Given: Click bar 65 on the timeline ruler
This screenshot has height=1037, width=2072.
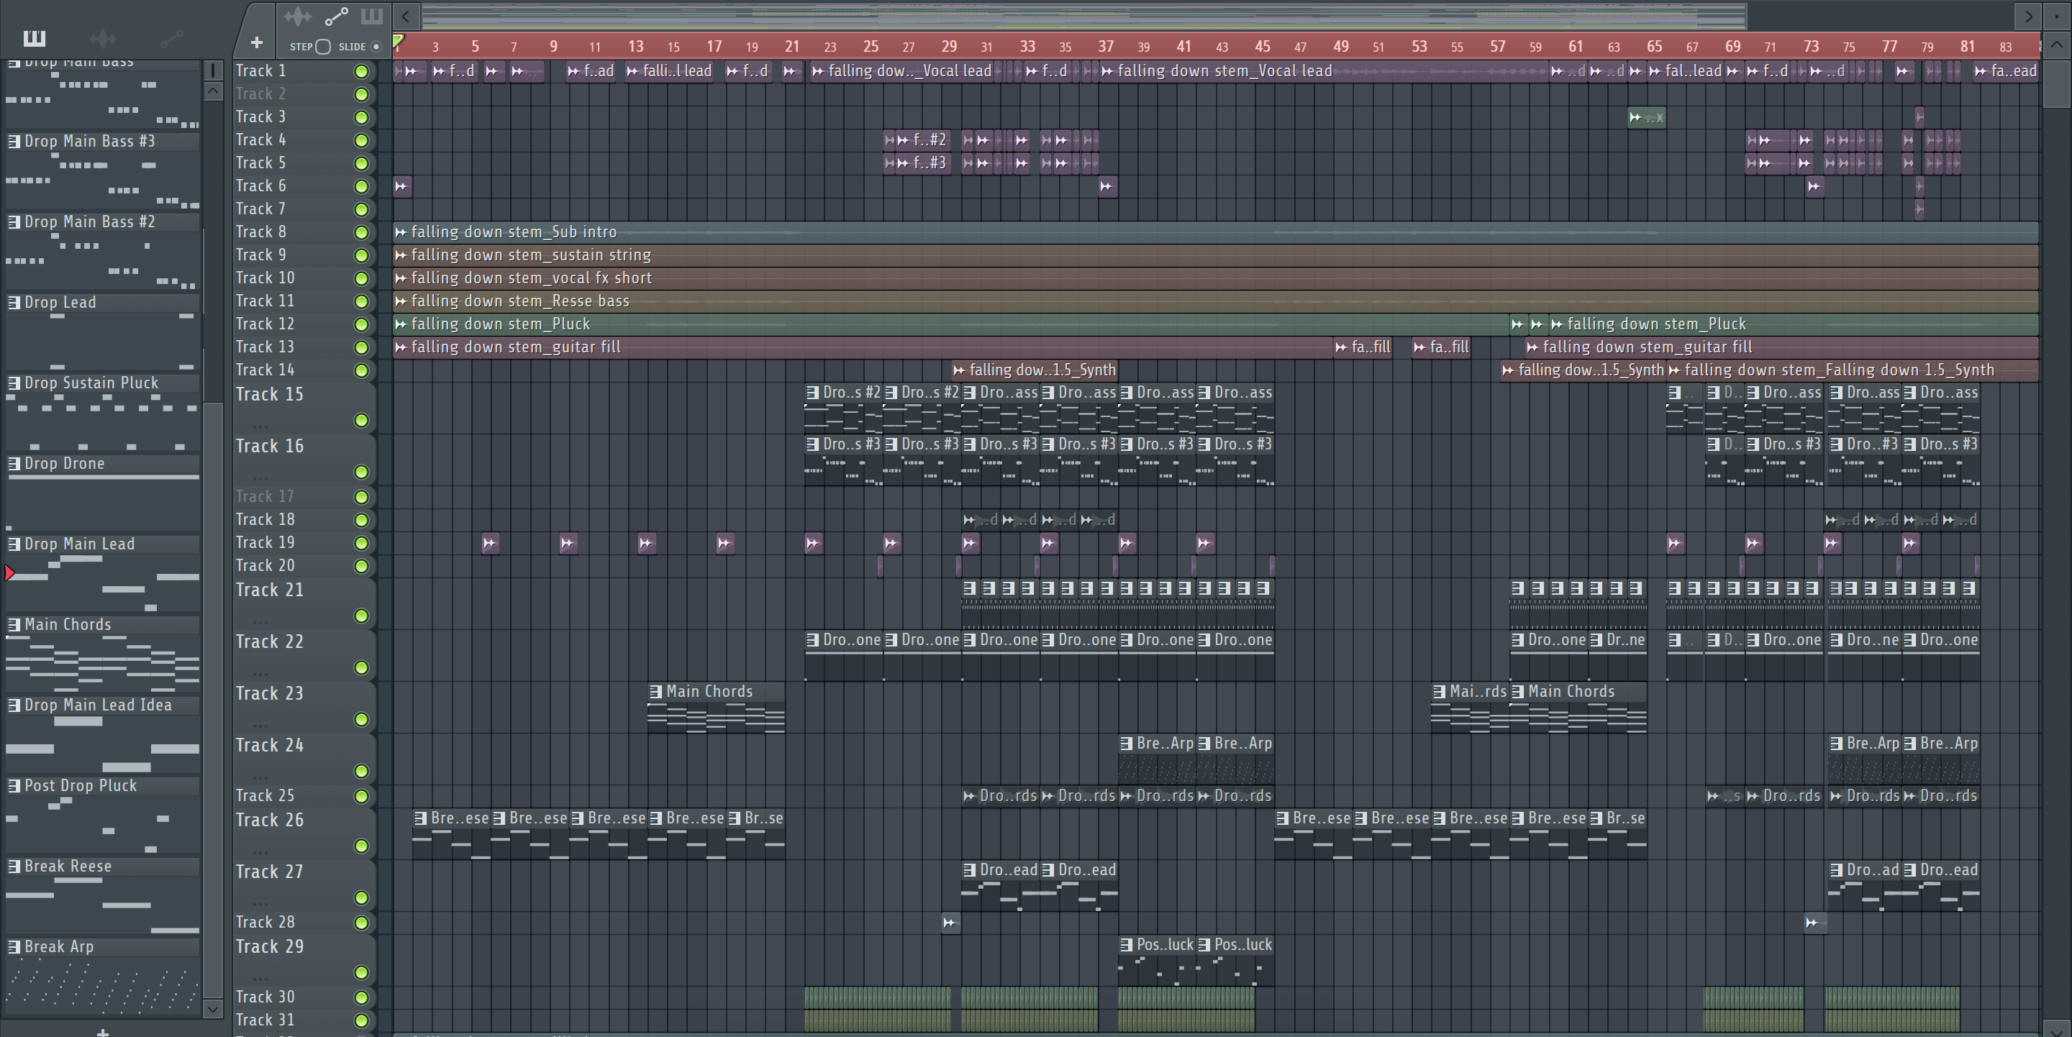Looking at the screenshot, I should [x=1654, y=47].
